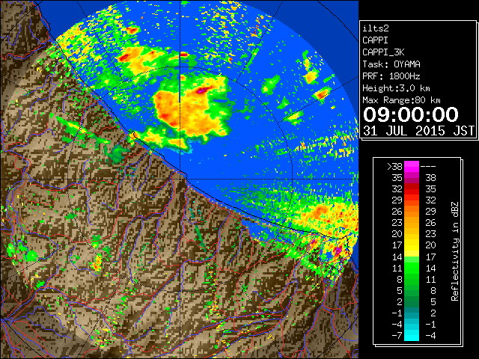Click the "---" legend label
This screenshot has width=479, height=359.
coord(428,167)
